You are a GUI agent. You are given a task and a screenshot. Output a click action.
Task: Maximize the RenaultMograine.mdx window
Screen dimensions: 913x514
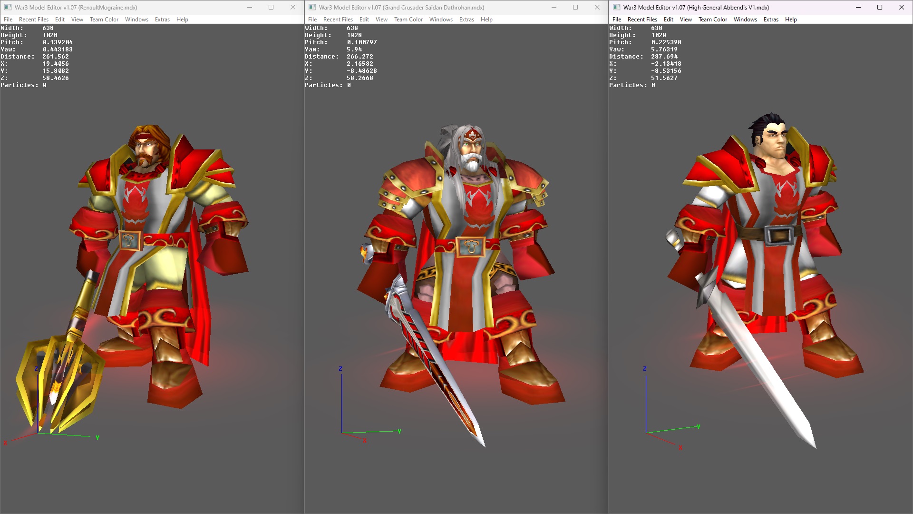271,7
